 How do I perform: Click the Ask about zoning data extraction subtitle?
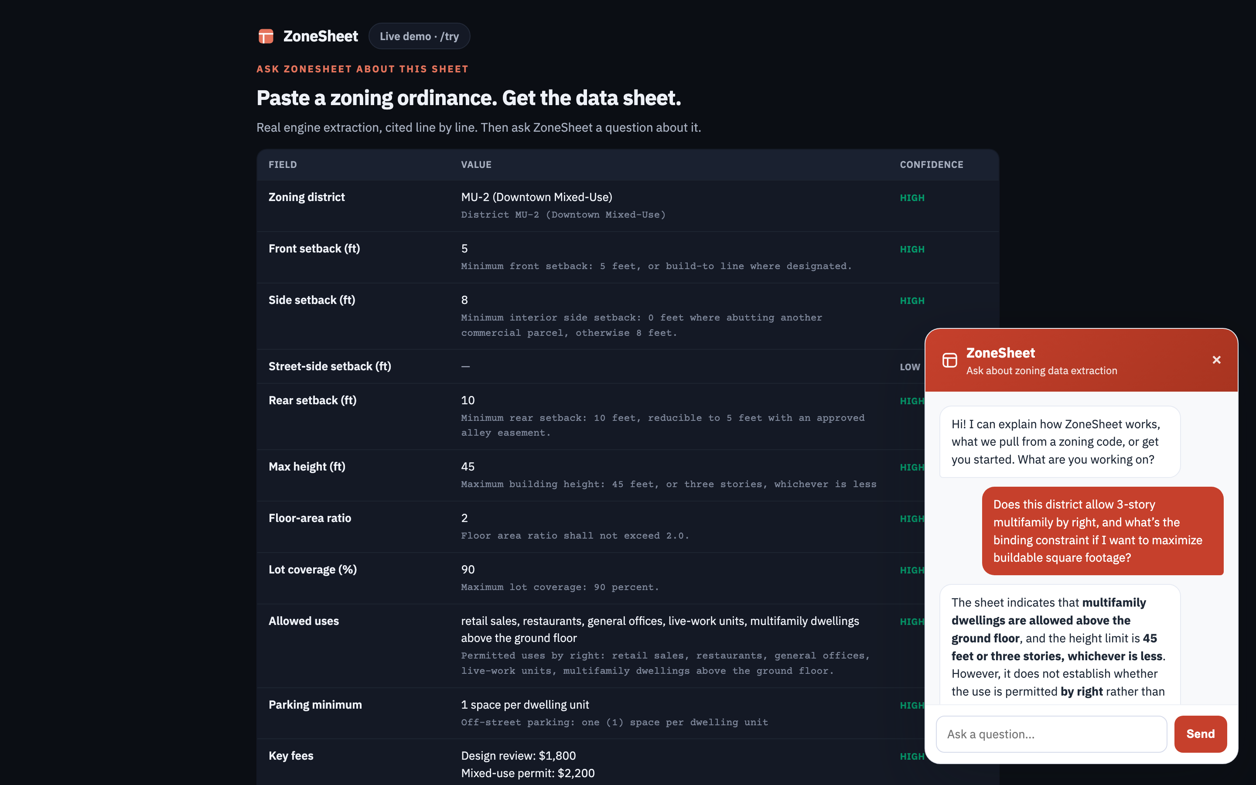tap(1041, 371)
